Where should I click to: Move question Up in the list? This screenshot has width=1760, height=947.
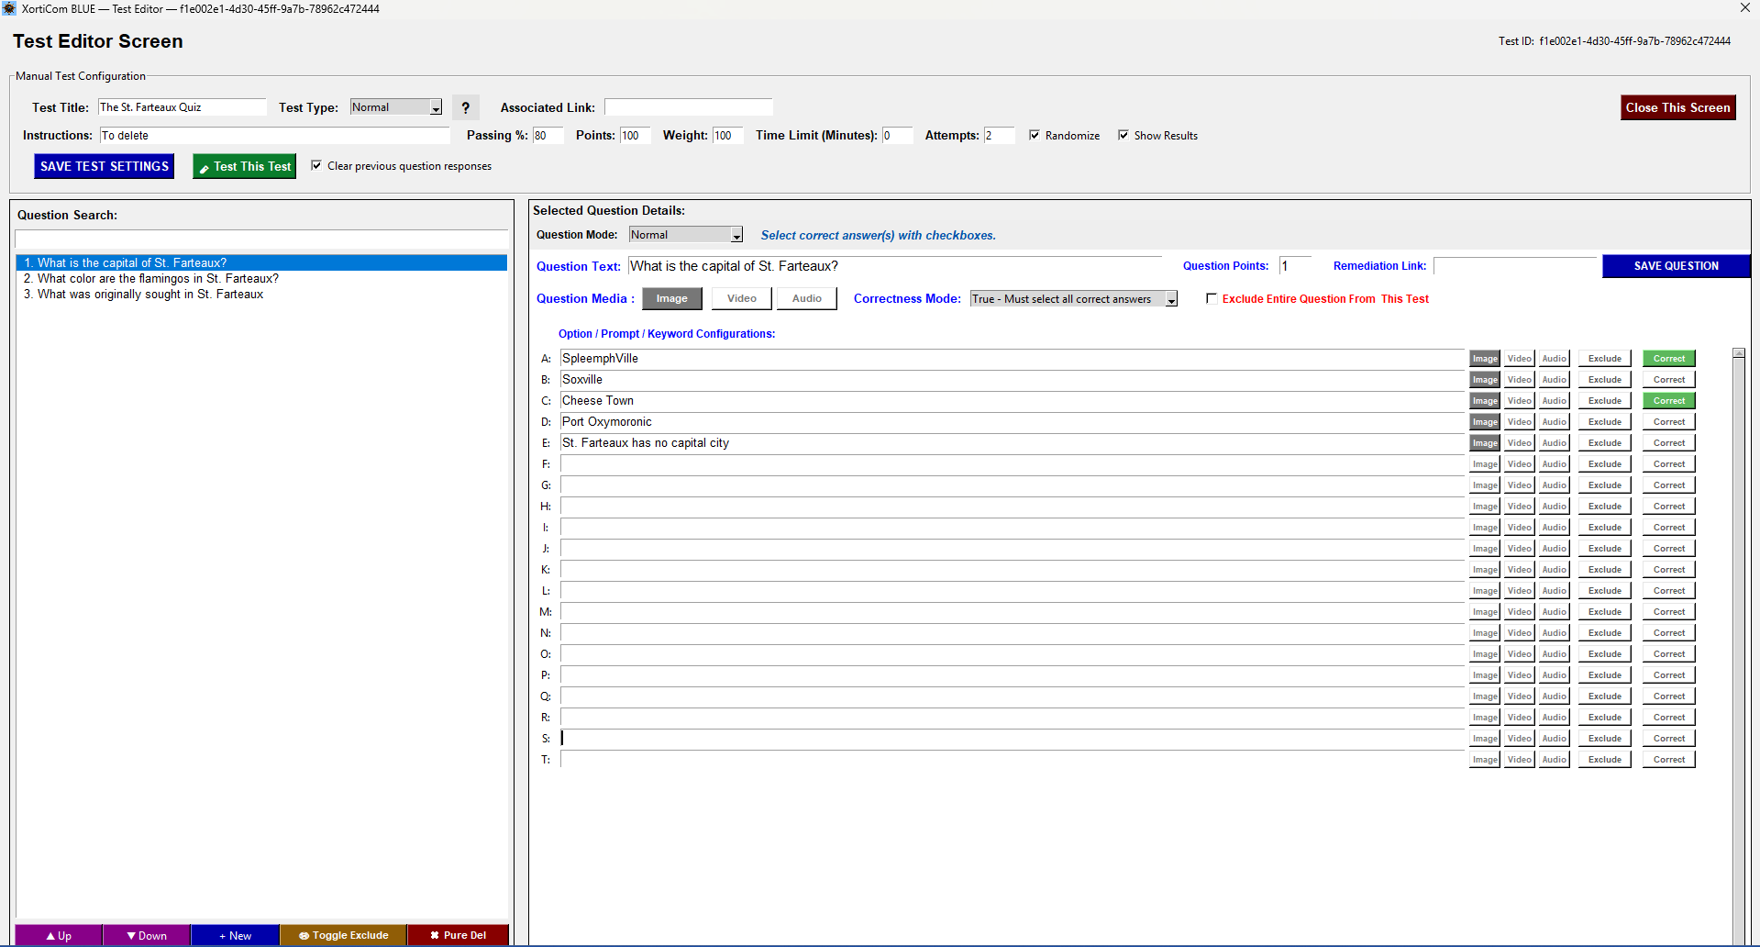pyautogui.click(x=59, y=935)
